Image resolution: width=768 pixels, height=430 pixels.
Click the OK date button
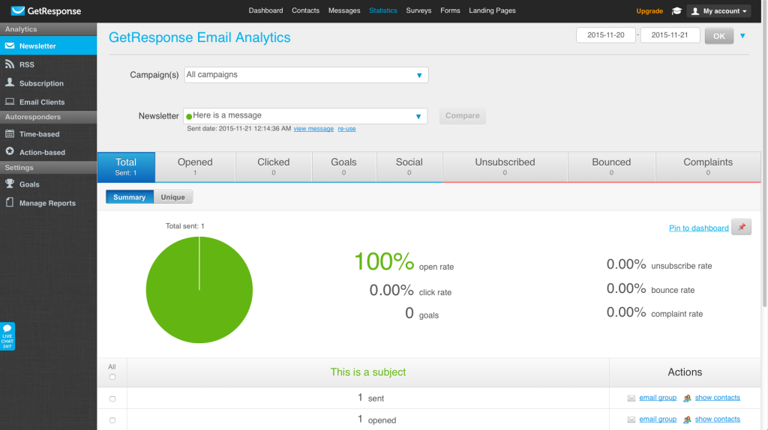(719, 36)
